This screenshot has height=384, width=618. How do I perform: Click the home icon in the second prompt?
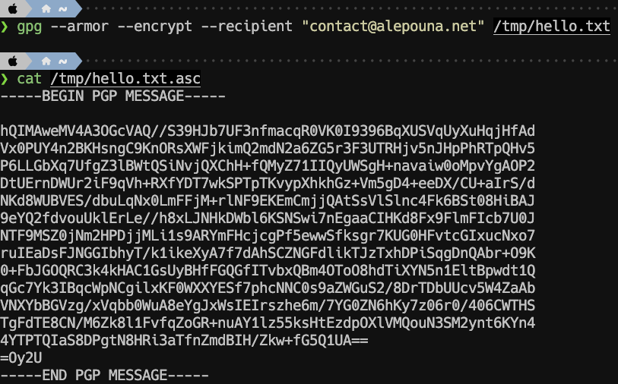click(x=47, y=59)
